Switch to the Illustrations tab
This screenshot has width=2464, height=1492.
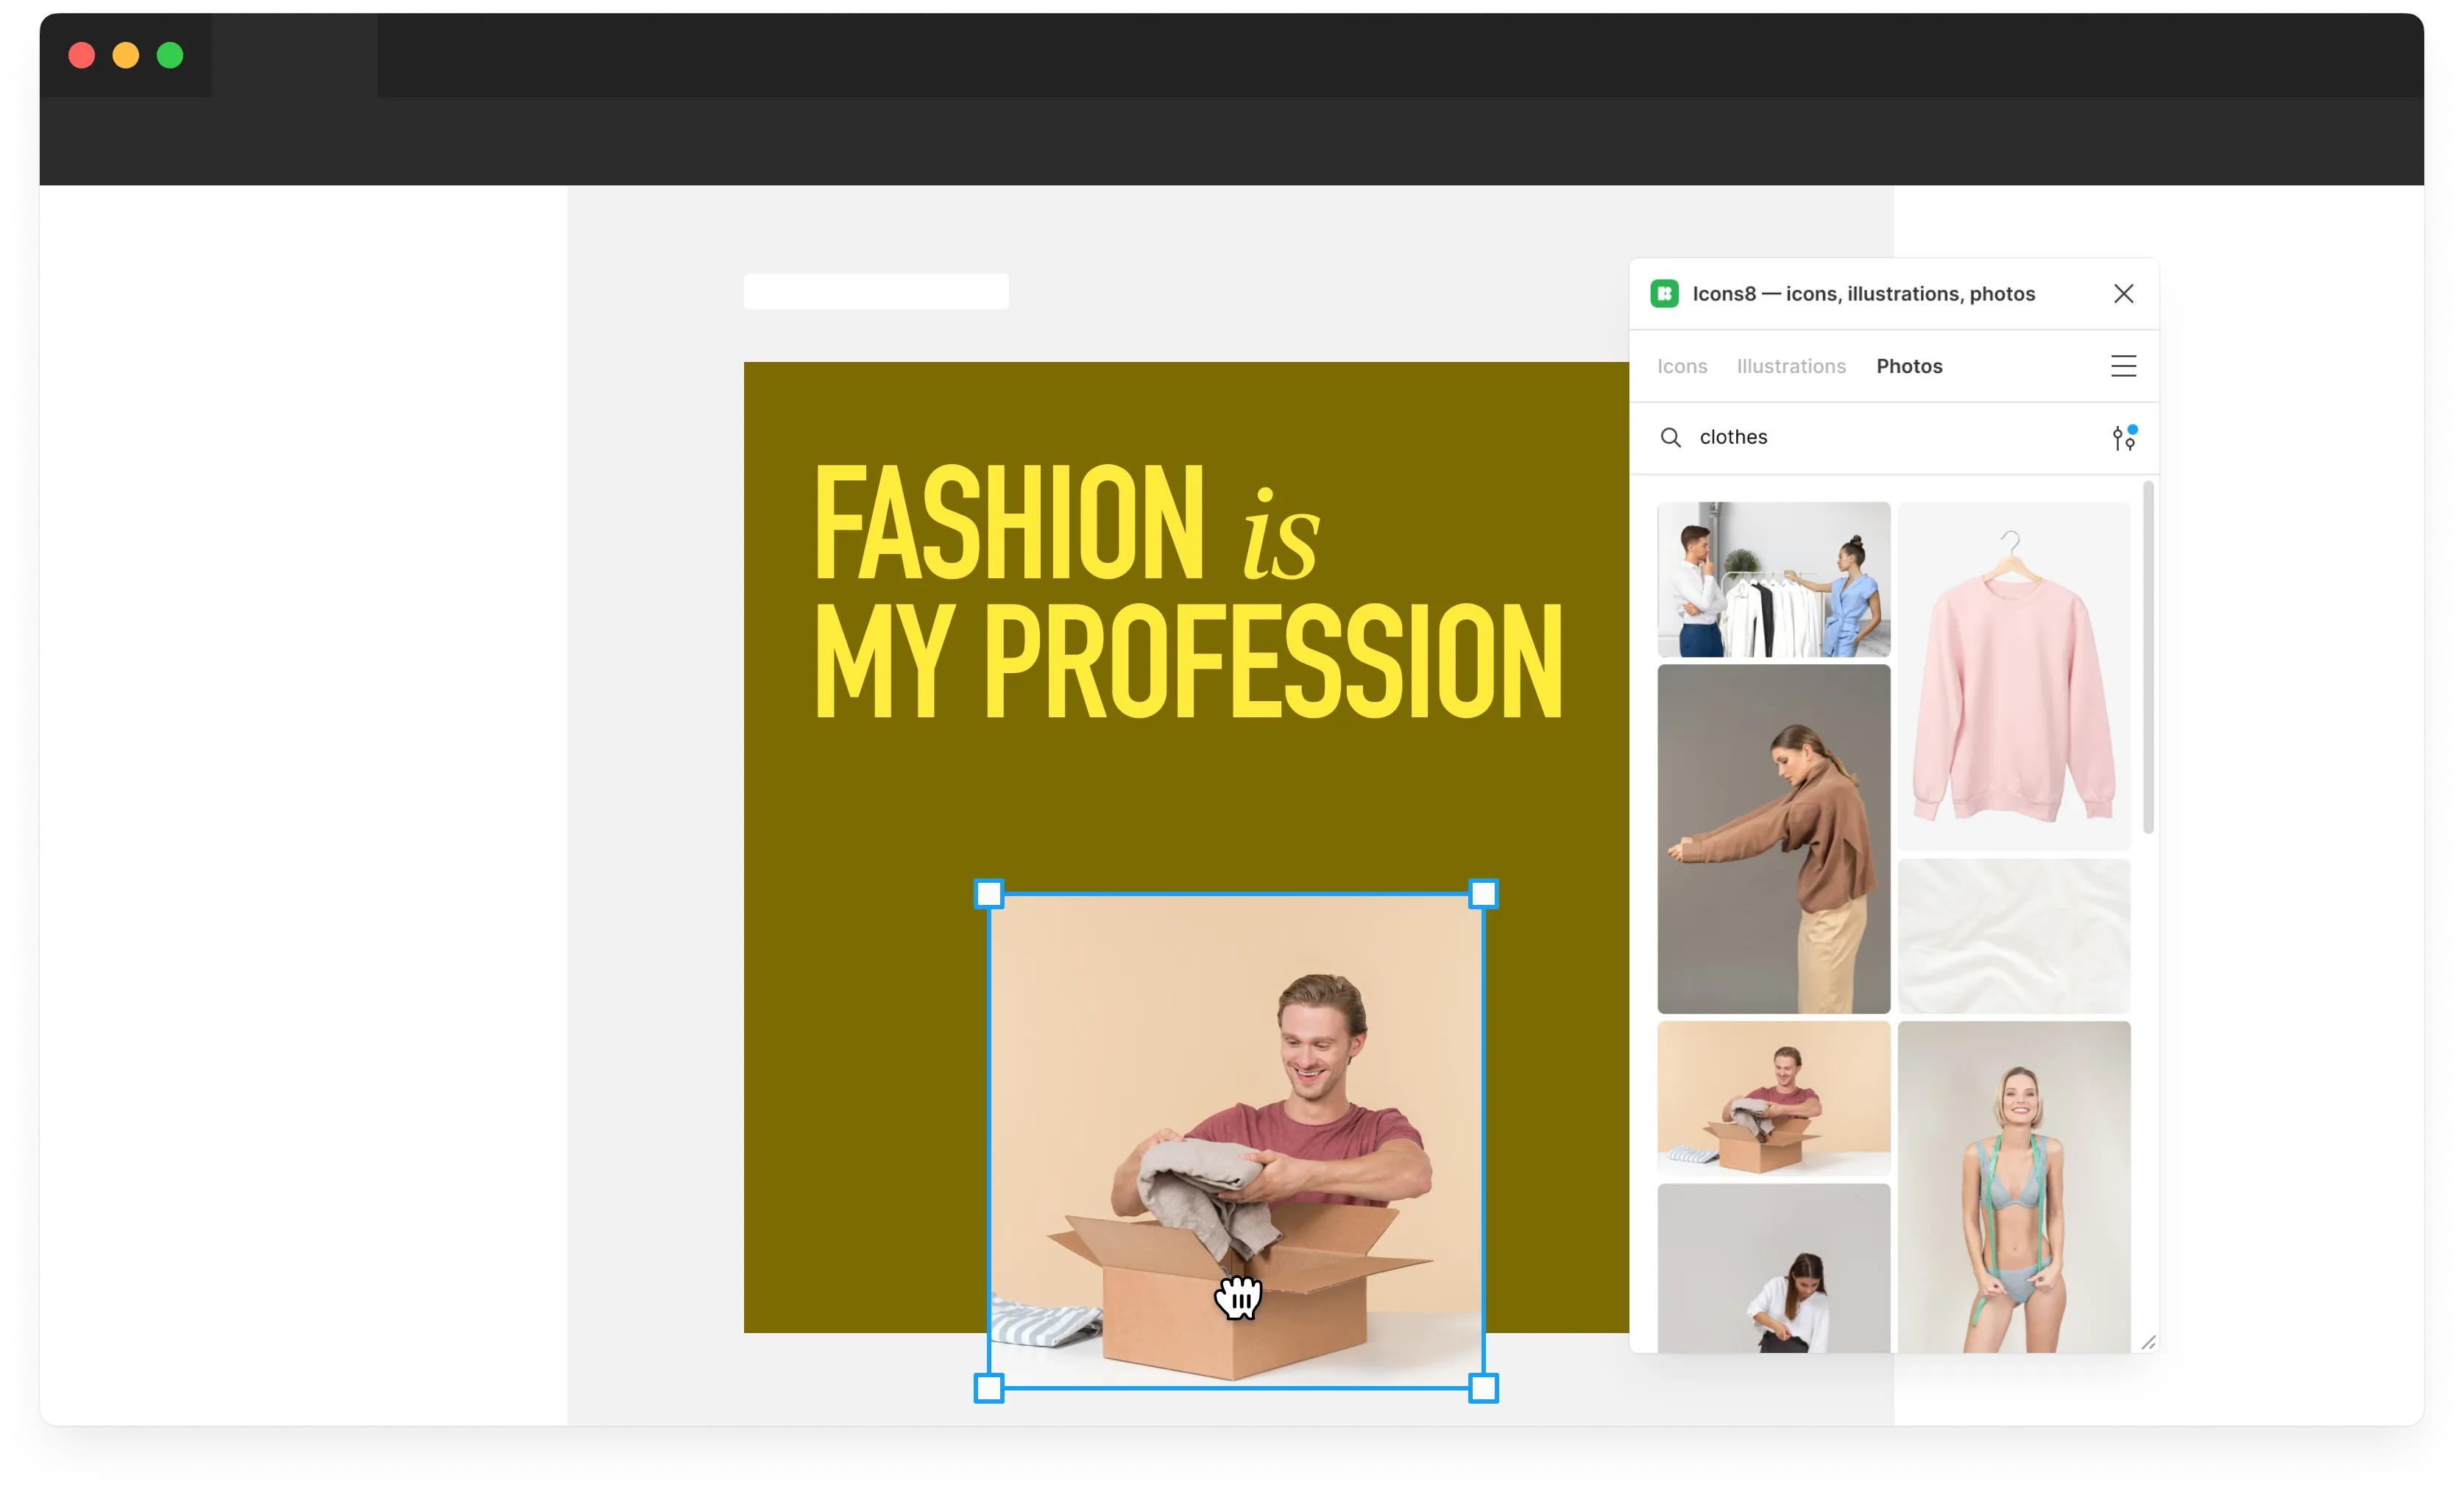1791,367
